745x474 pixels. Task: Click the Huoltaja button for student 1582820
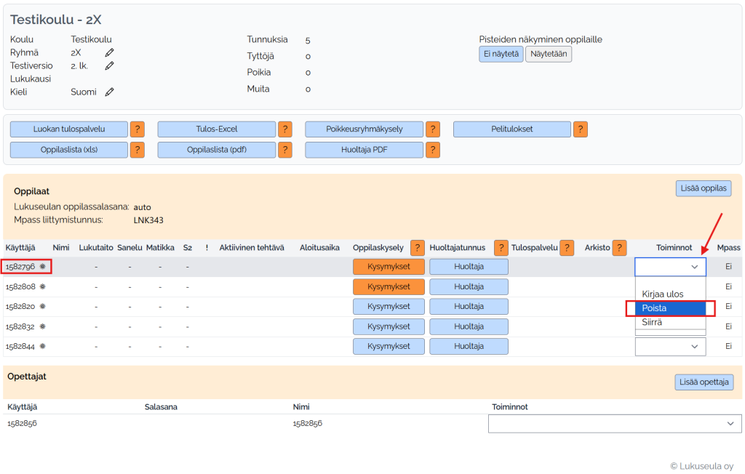(x=469, y=307)
